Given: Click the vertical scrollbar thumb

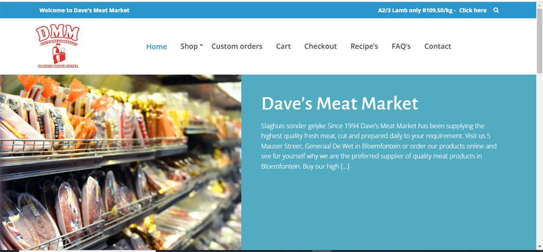Looking at the screenshot, I should click(x=539, y=40).
